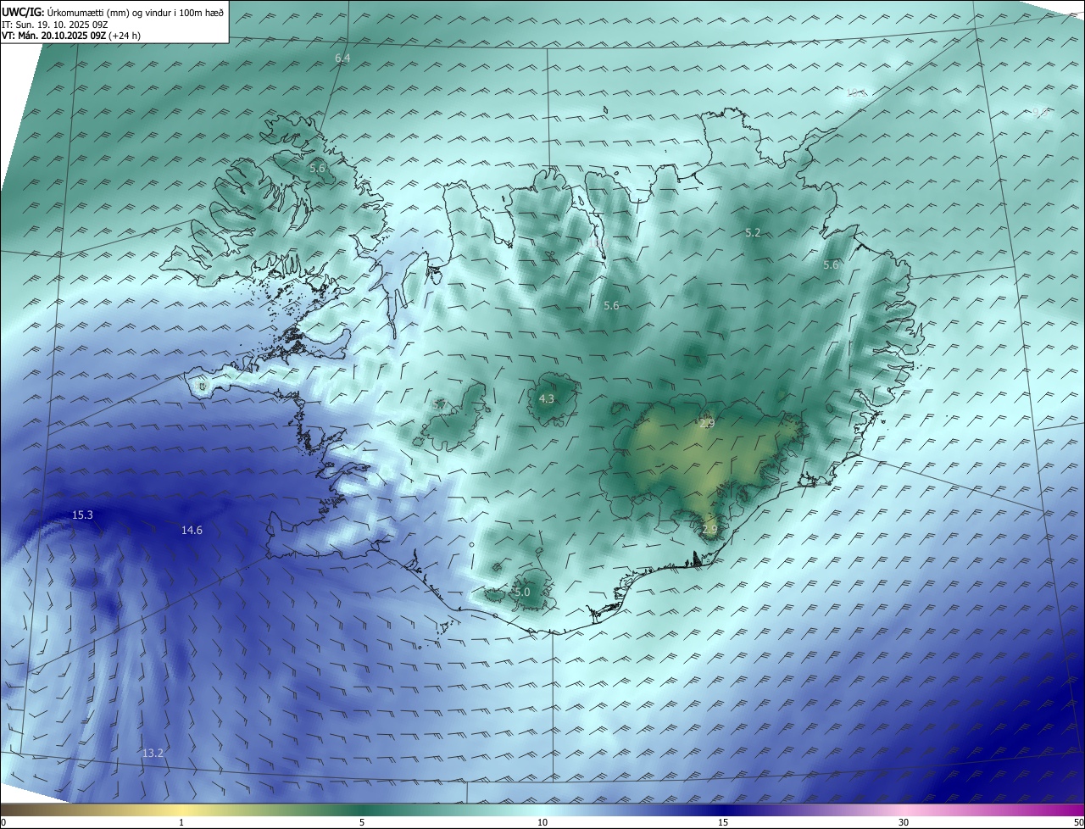The image size is (1085, 829).
Task: Click the 50 tick on the color scale
Action: click(1078, 822)
